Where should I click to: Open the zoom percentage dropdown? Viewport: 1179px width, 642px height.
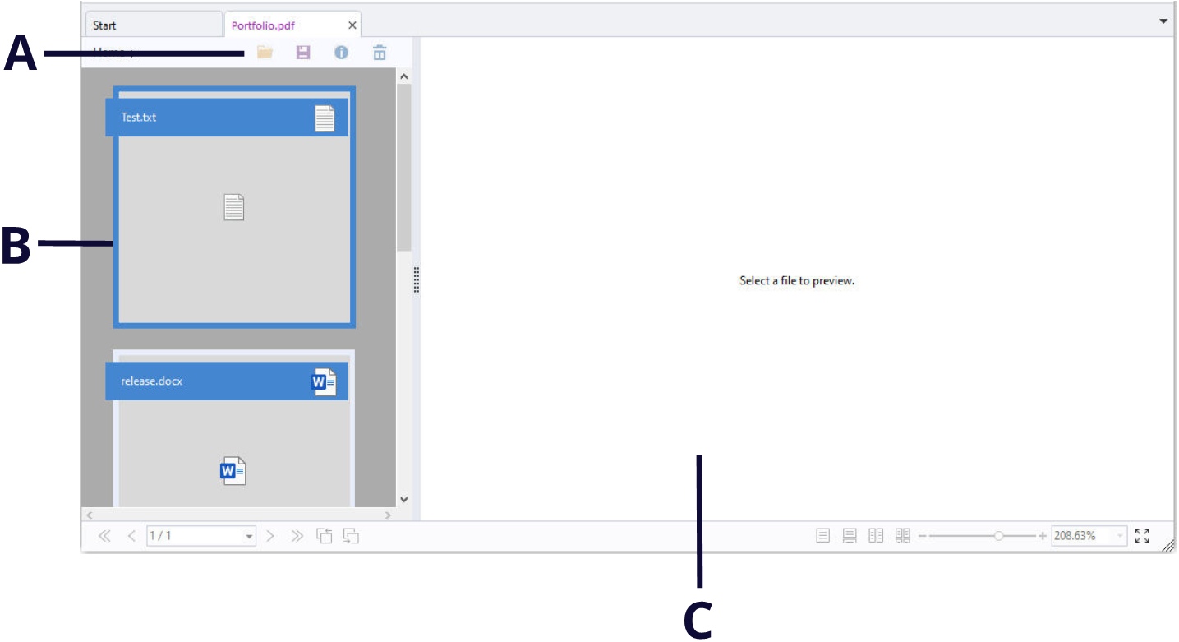[1119, 535]
